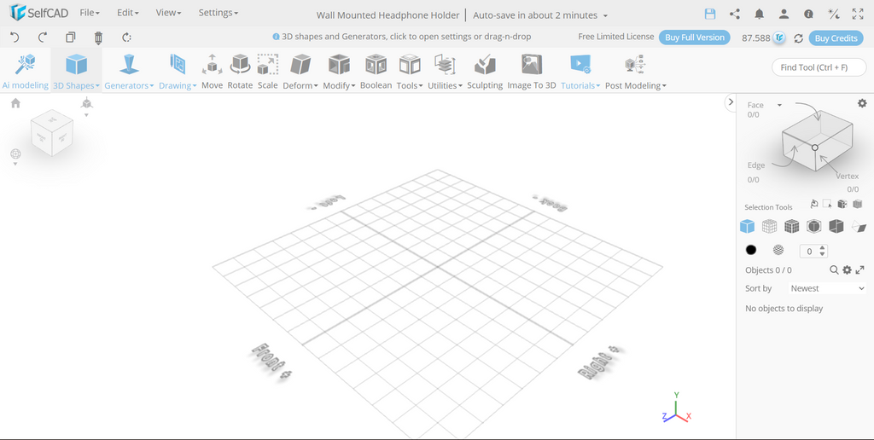874x440 pixels.
Task: Open the View menu
Action: pos(168,12)
